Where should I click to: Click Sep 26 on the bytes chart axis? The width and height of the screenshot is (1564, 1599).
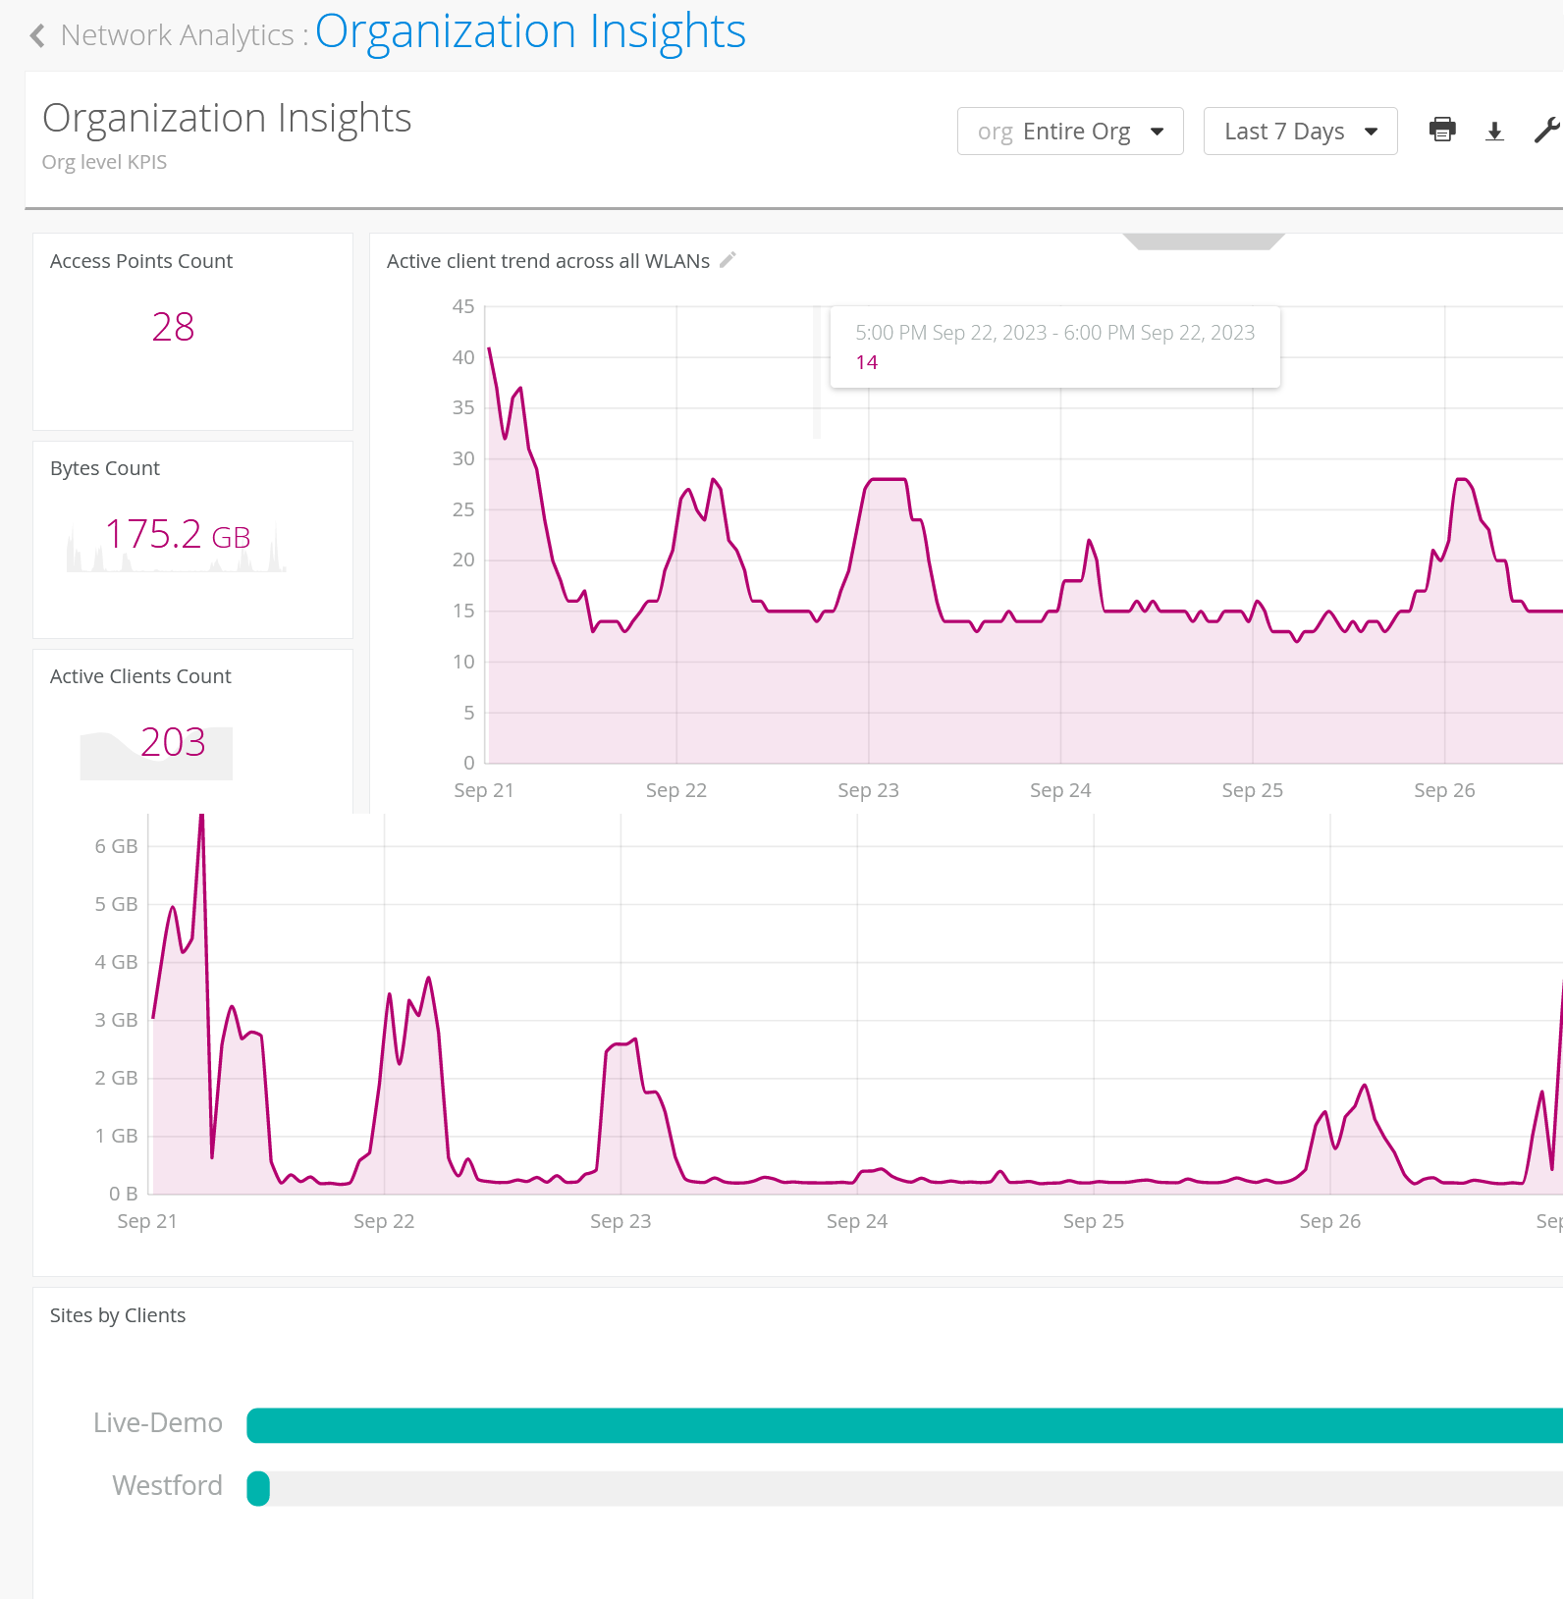1329,1221
